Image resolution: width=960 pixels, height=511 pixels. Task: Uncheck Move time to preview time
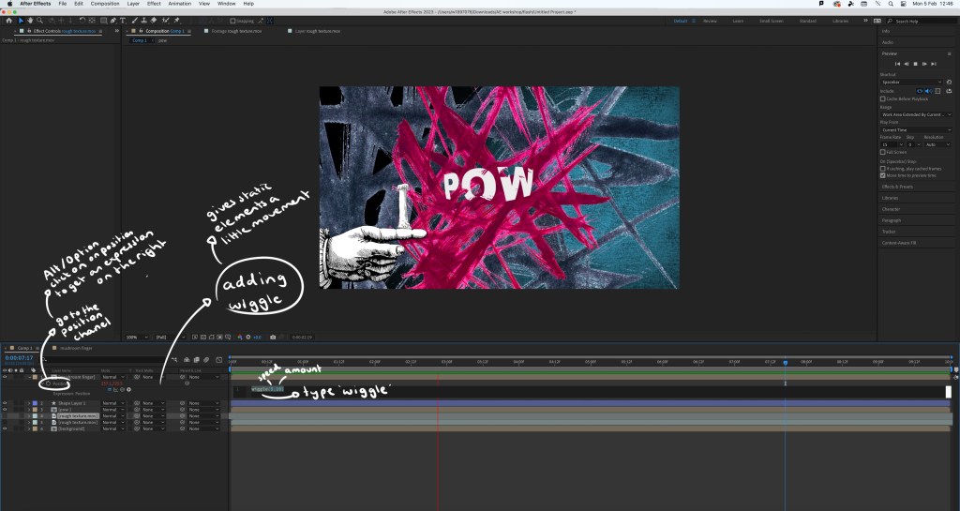pyautogui.click(x=883, y=174)
